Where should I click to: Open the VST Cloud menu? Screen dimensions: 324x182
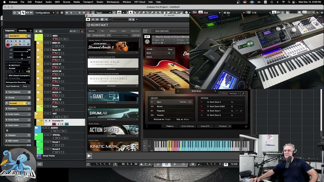coord(140,2)
